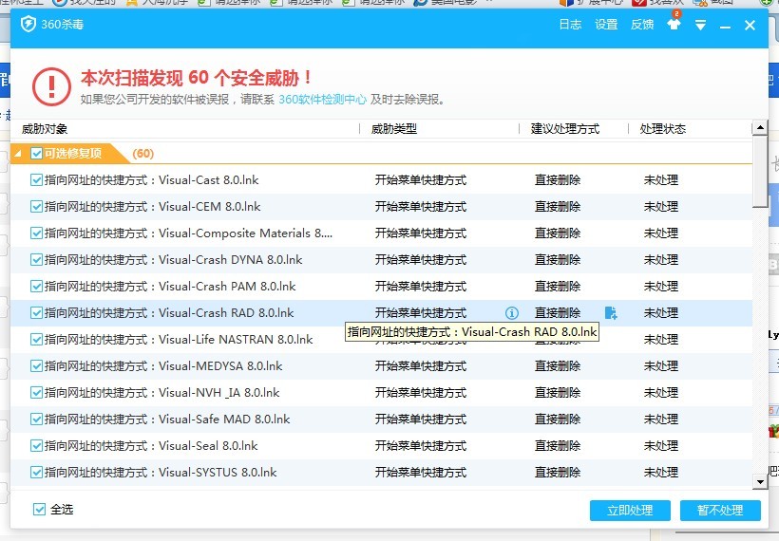Select Visual-Safe MAD 8.0.lnk row text
The image size is (779, 541).
167,419
